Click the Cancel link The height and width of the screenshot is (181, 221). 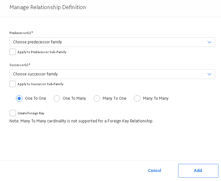tap(154, 170)
